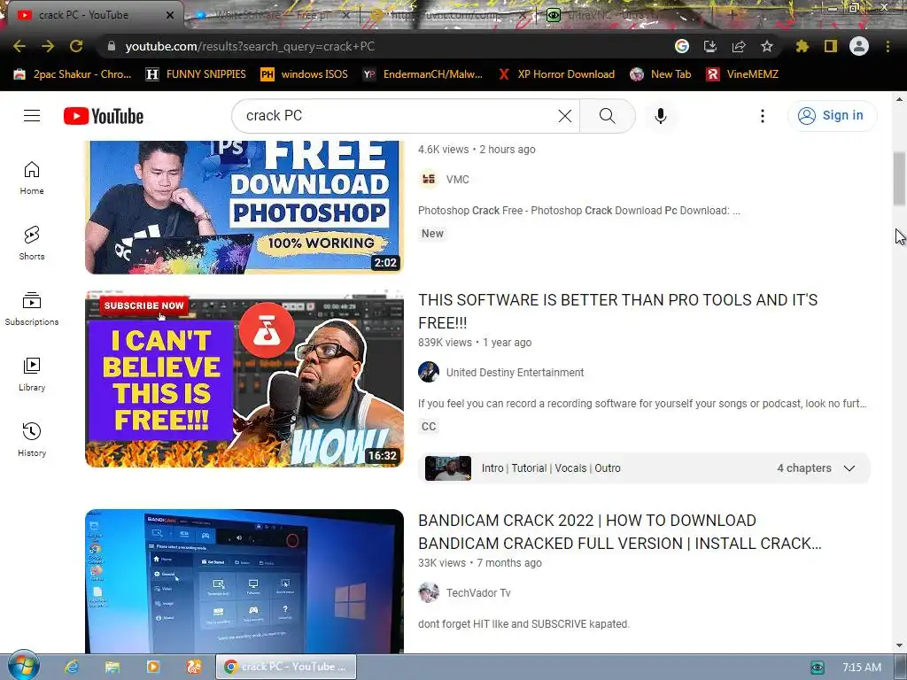Viewport: 907px width, 680px height.
Task: Click the address bar URL
Action: tap(250, 46)
